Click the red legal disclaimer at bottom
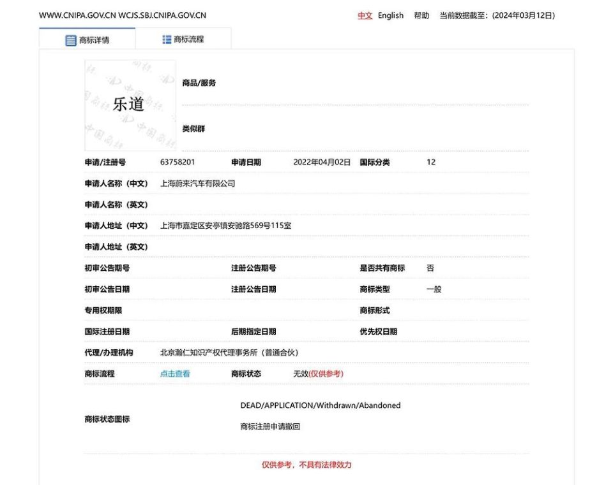Image resolution: width=613 pixels, height=485 pixels. (307, 465)
